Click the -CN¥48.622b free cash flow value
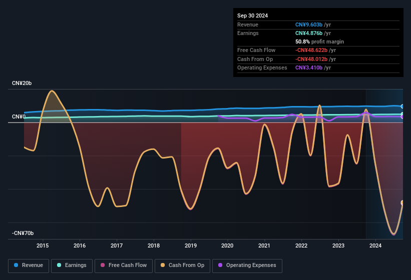The width and height of the screenshot is (411, 280). [311, 50]
